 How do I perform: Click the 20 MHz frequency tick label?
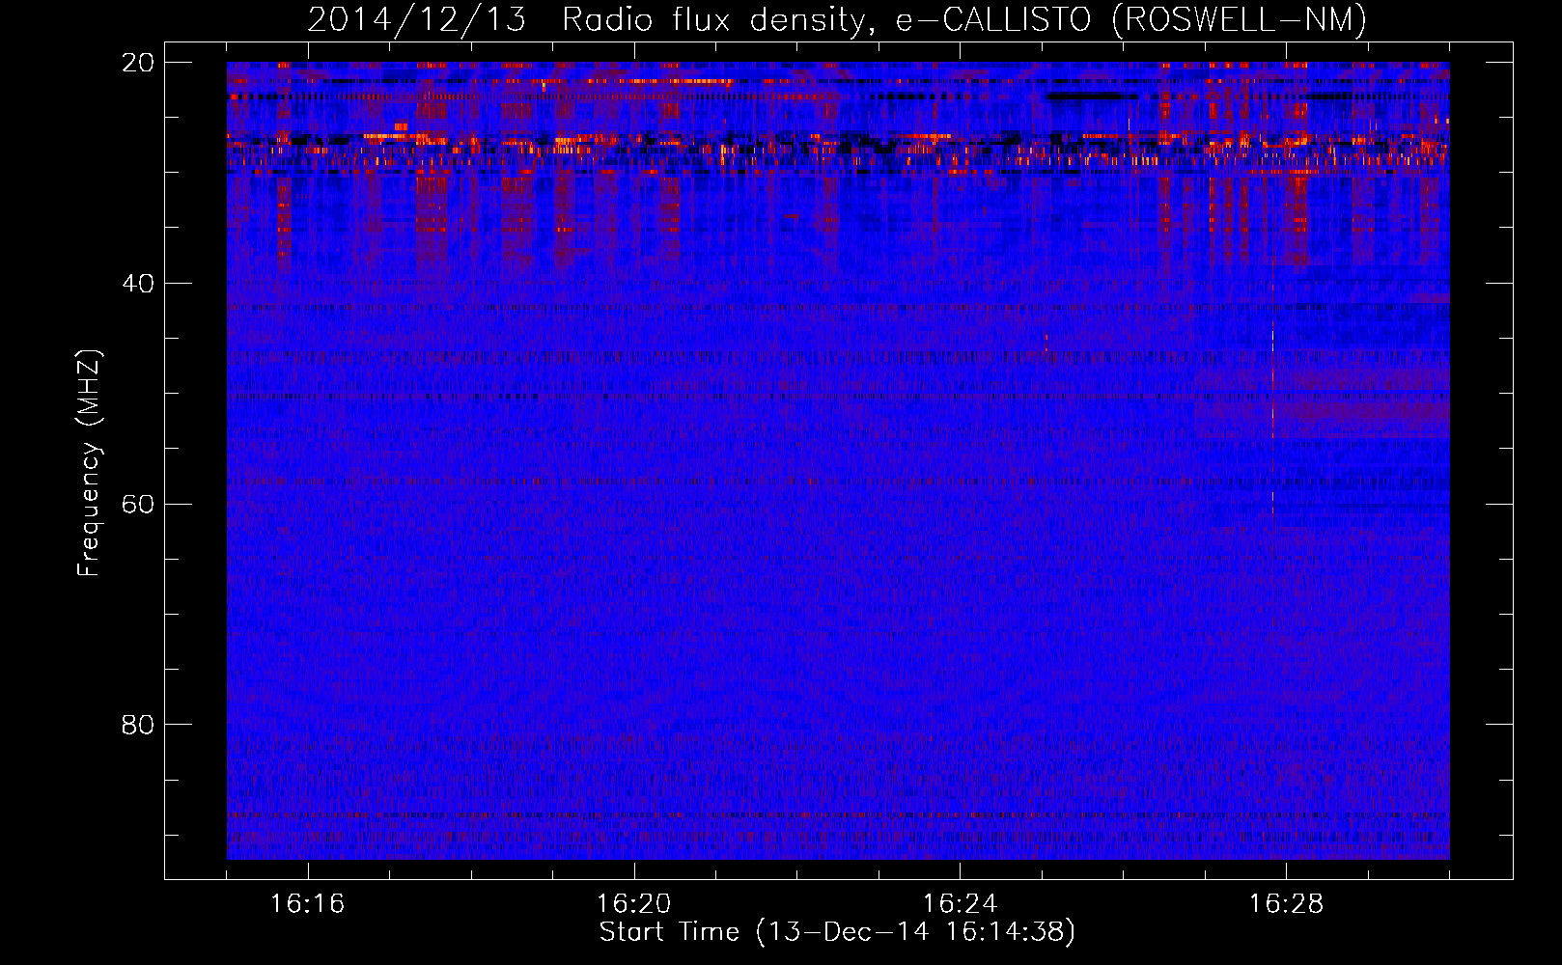(138, 63)
